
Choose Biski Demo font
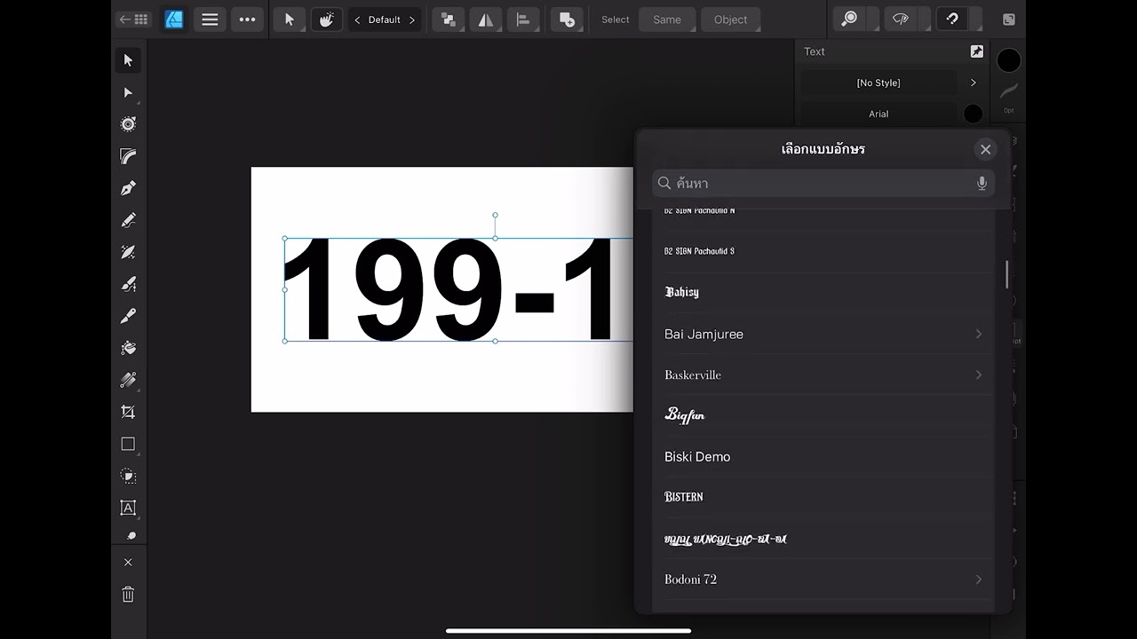tap(823, 456)
